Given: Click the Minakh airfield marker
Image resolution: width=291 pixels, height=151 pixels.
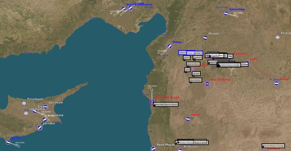Looking at the screenshot, I should [205, 38].
